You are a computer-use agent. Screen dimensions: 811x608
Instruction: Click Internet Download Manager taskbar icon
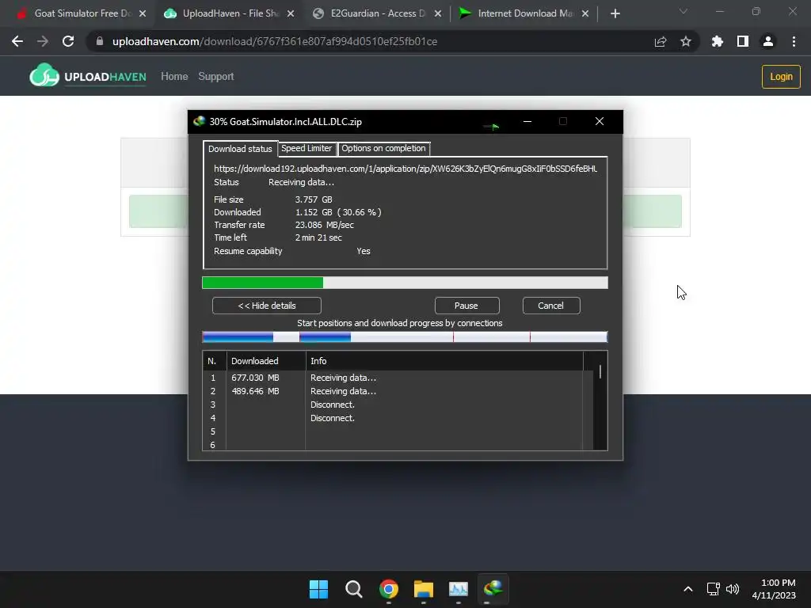pyautogui.click(x=493, y=589)
